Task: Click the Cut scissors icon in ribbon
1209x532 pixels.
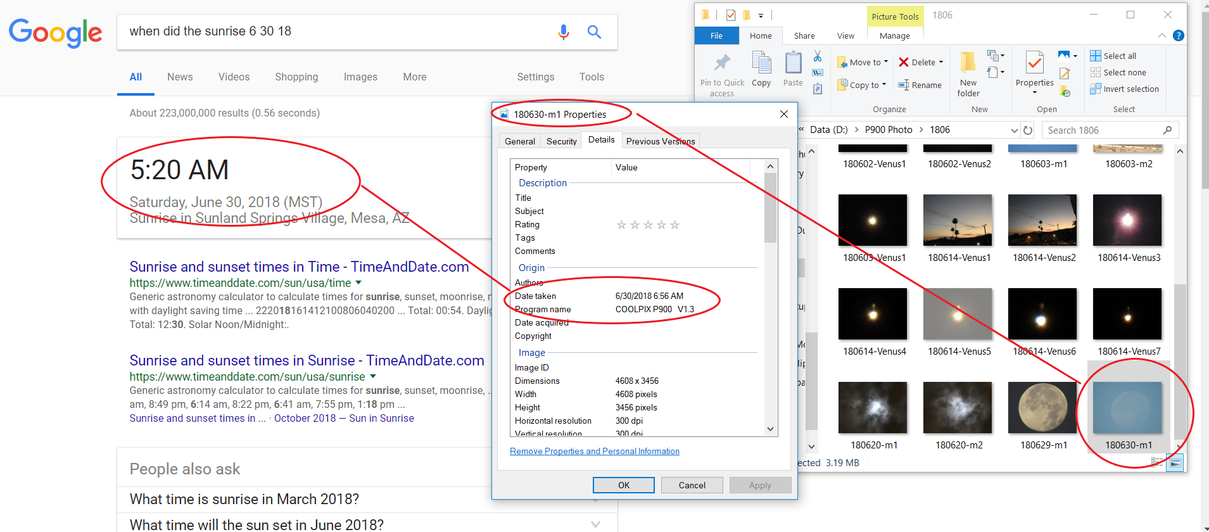Action: [x=818, y=56]
